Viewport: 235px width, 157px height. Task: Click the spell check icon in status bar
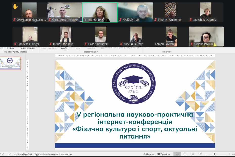point(9,154)
